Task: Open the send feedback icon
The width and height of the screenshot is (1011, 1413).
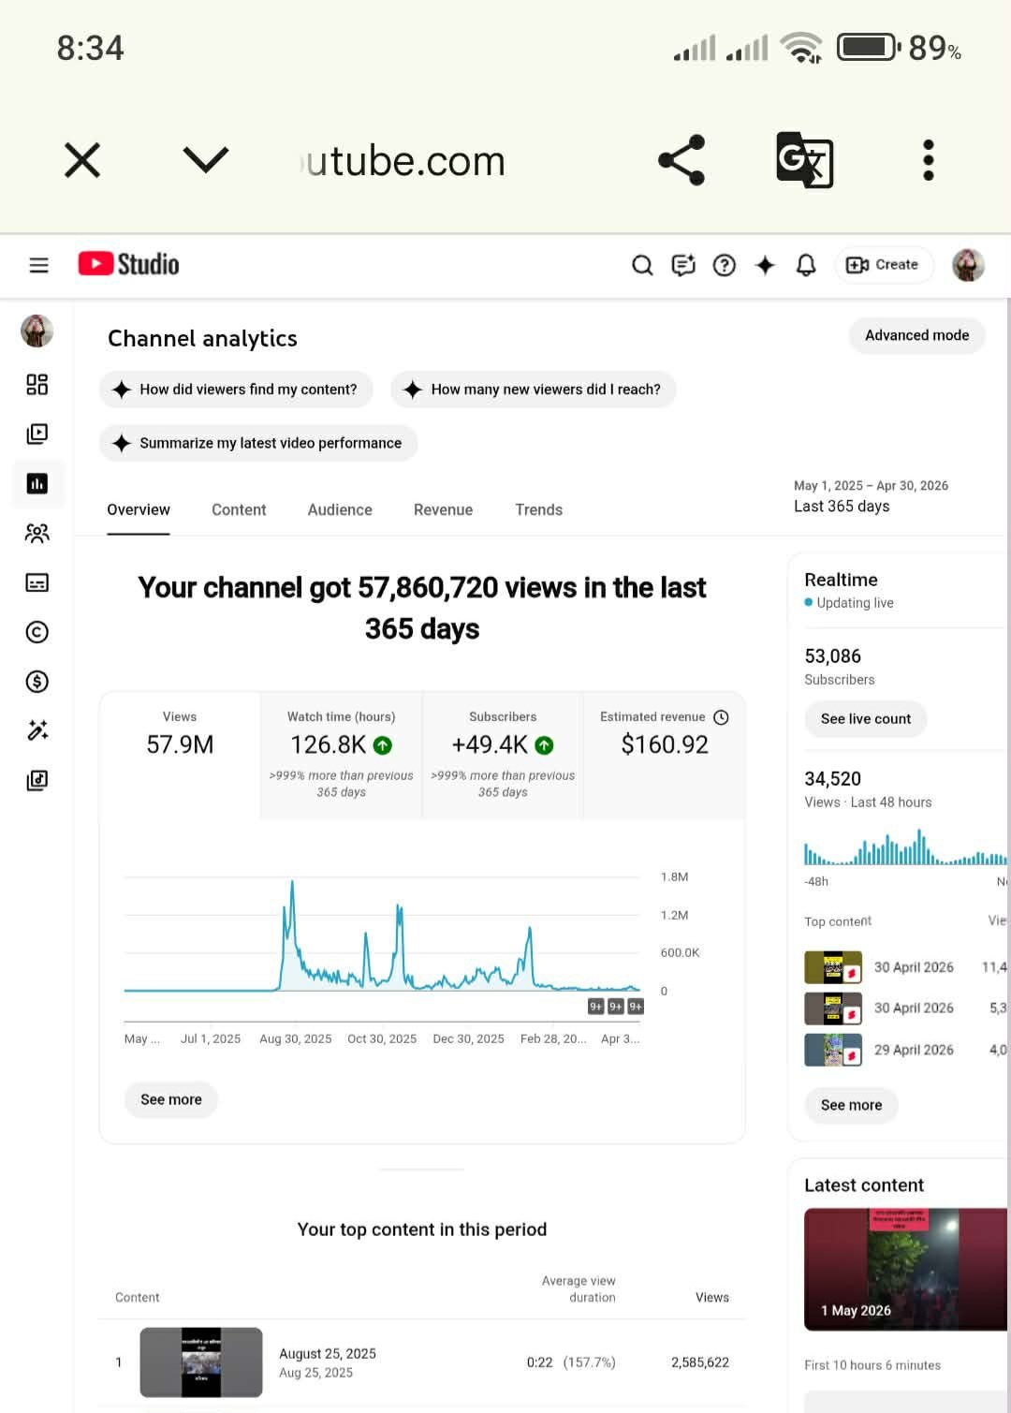Action: click(683, 265)
